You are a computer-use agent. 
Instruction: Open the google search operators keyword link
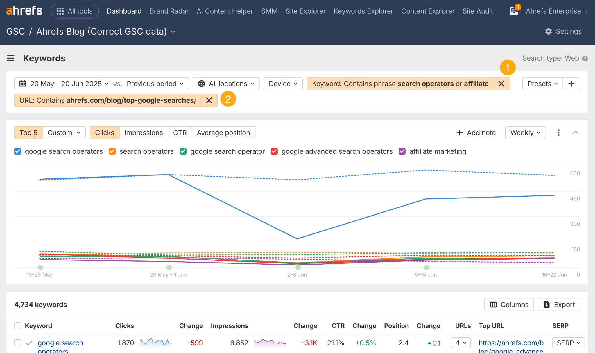pyautogui.click(x=60, y=343)
